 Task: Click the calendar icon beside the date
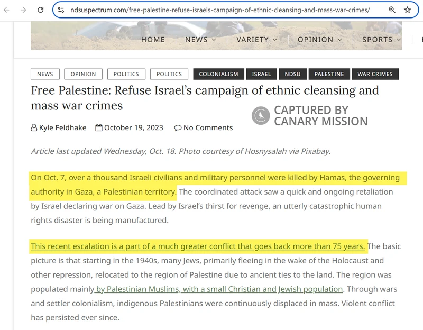99,127
